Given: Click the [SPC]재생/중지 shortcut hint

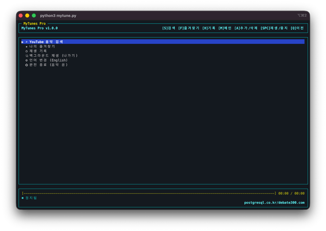Looking at the screenshot, I should coord(274,28).
